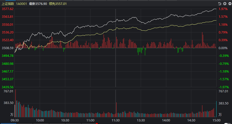Screen dimensions: 232x124
Task: Click the 上证指数 index name label
Action: point(8,4)
